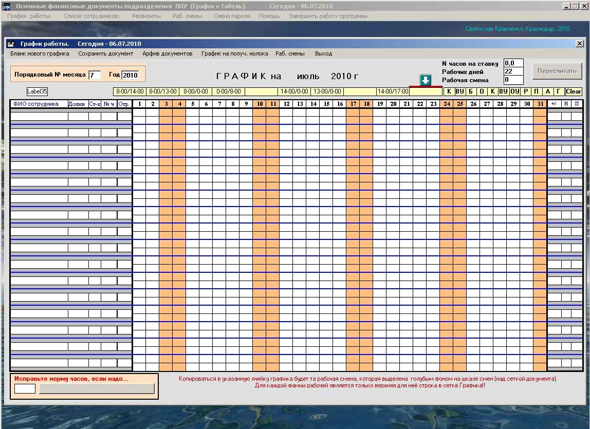
Task: Click the highlighted day 10 column header
Action: pyautogui.click(x=260, y=104)
